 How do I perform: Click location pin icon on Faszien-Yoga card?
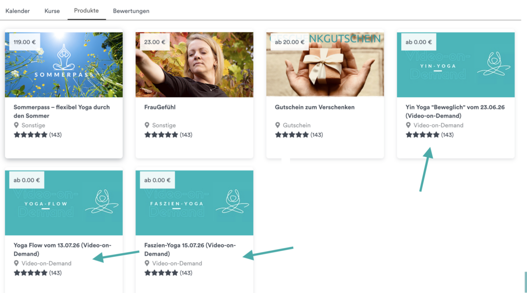tap(147, 263)
